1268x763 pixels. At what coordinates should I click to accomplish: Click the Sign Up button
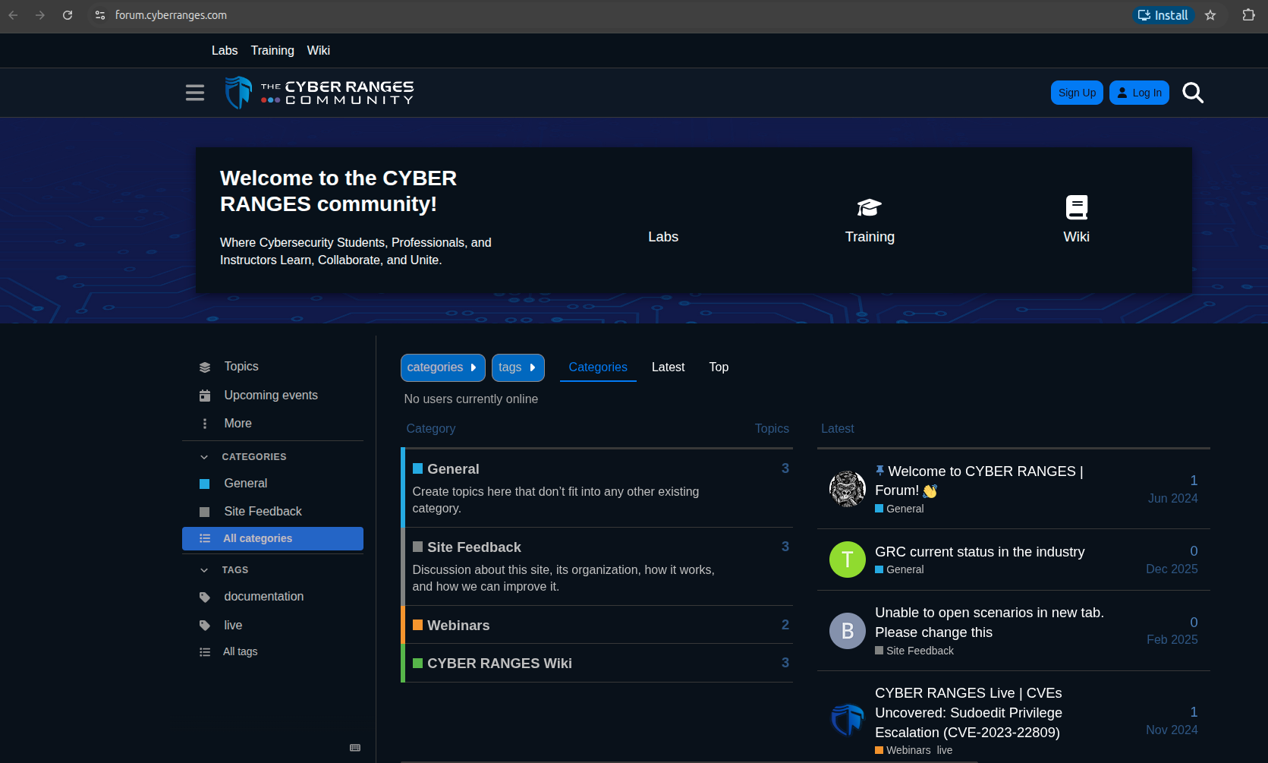pos(1077,93)
